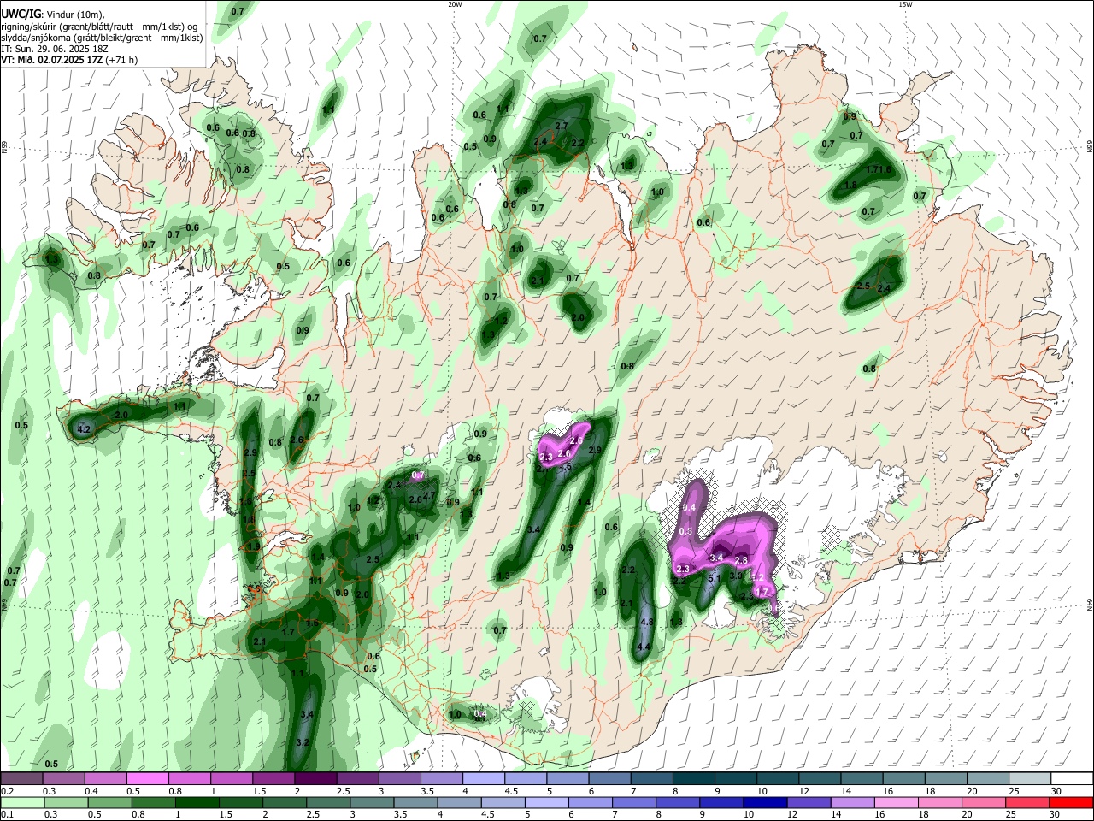Select the dark teal snow swatch labeled 8
This screenshot has width=1094, height=821.
(693, 779)
